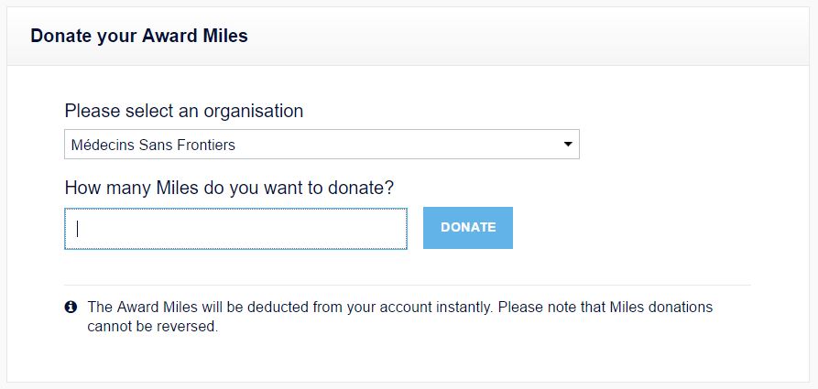818x389 pixels.
Task: Focus the empty text box left of Donate
Action: tap(235, 229)
